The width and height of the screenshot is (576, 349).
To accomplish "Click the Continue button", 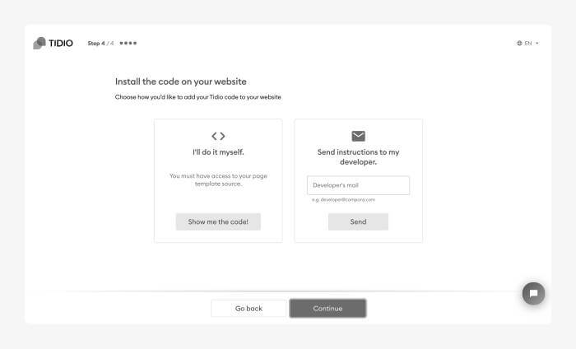I will 327,309.
